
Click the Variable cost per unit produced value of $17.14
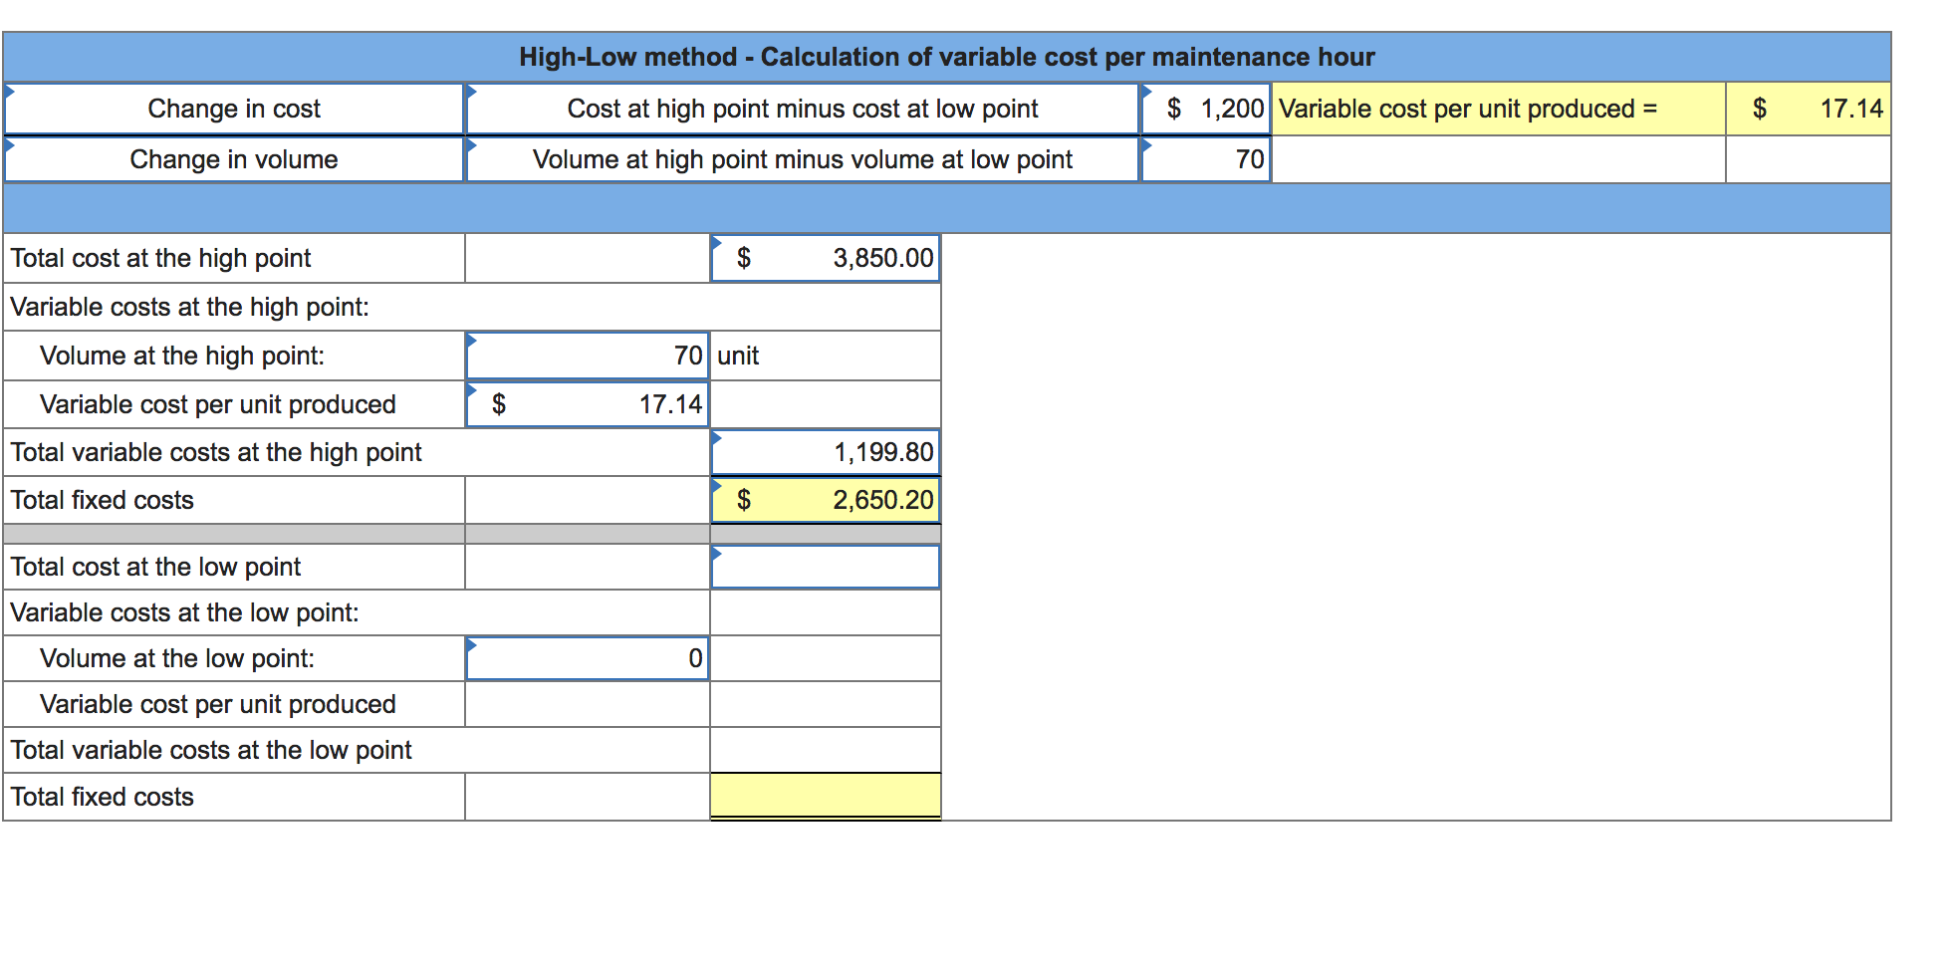(x=587, y=403)
